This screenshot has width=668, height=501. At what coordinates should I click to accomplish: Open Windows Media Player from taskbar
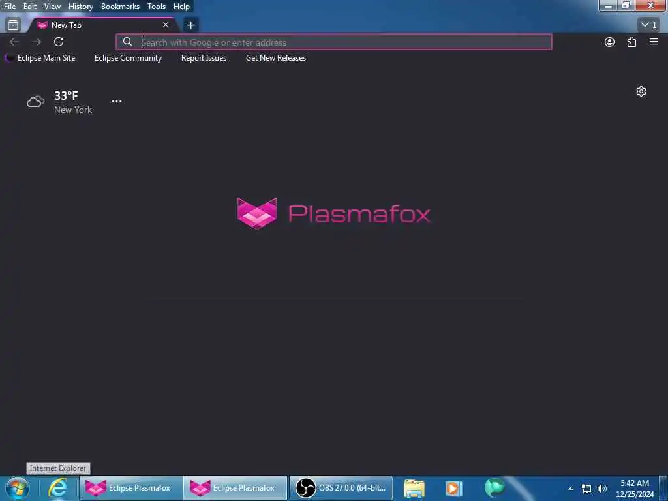453,489
